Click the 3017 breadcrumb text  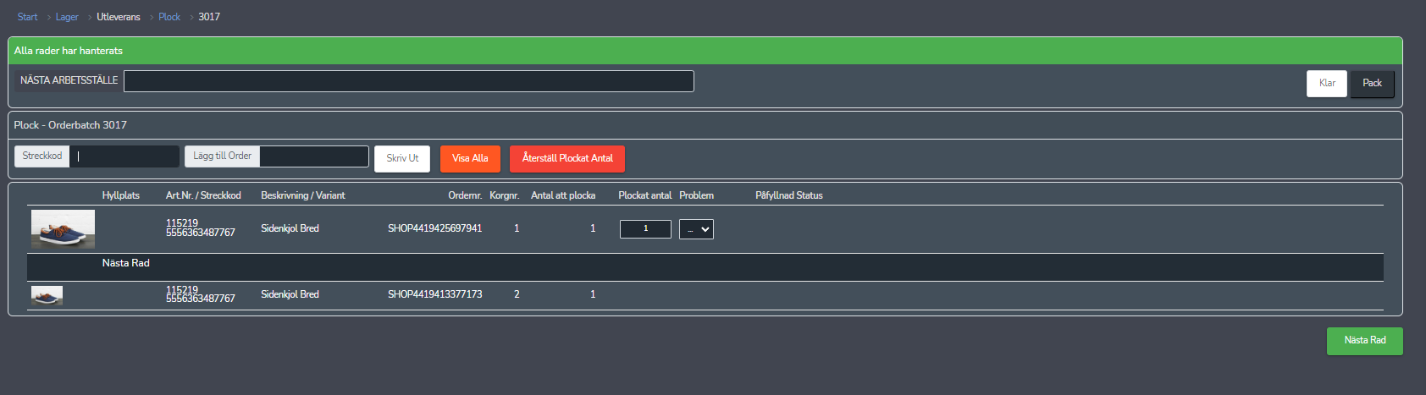(209, 17)
